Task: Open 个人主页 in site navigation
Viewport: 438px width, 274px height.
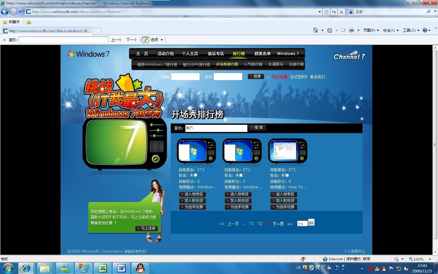Action: coord(190,54)
